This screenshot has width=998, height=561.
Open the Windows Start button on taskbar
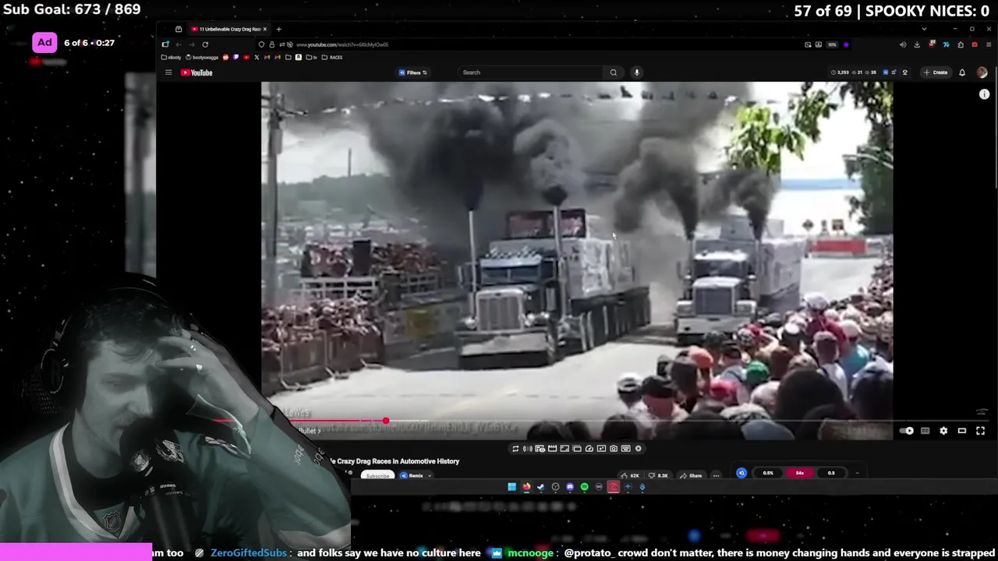click(x=511, y=487)
